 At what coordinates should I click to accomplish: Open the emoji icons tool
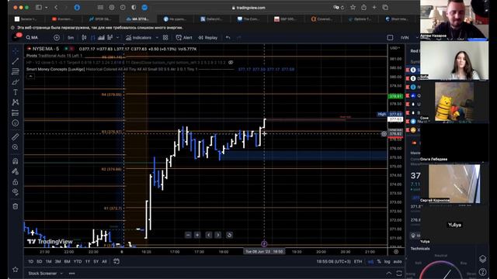click(16, 123)
